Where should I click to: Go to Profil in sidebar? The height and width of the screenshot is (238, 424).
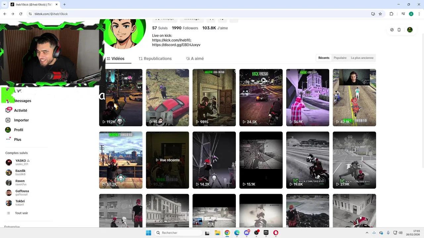pos(19,130)
